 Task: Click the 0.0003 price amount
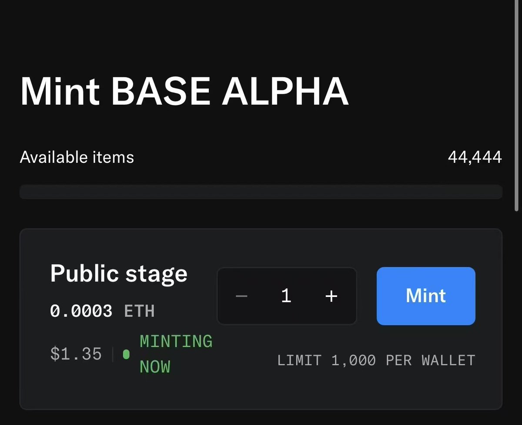(x=81, y=311)
